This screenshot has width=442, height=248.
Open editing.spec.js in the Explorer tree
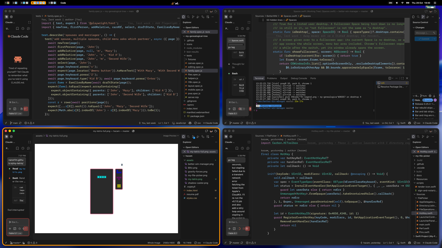[x=196, y=67]
